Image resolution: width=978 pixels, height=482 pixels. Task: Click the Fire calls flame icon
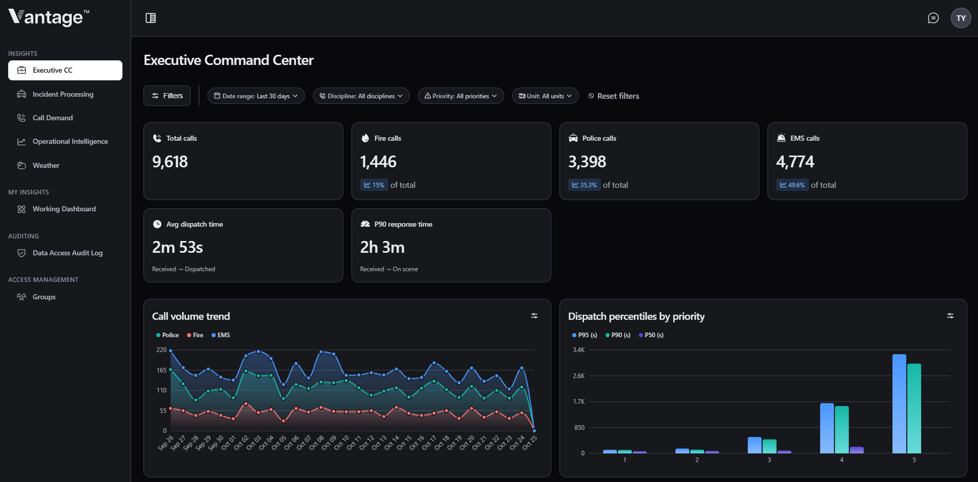pyautogui.click(x=365, y=138)
